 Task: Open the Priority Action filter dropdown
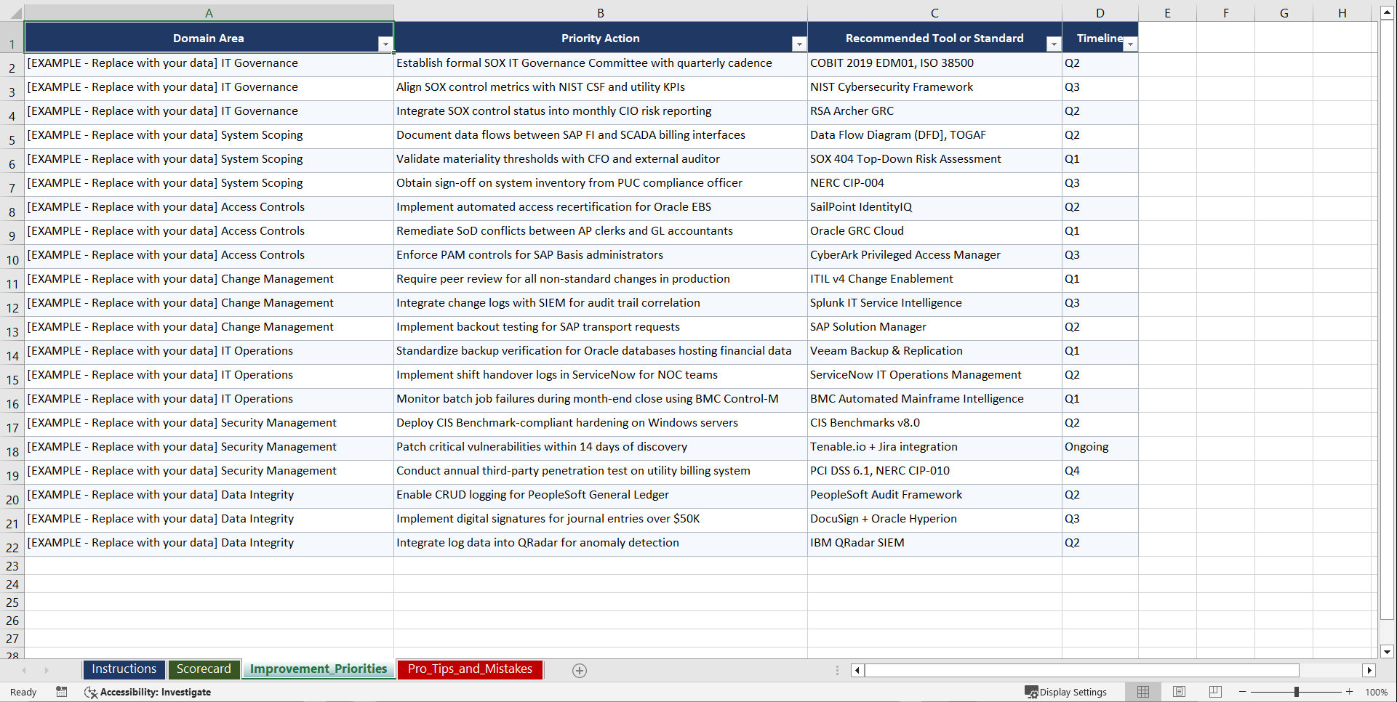pyautogui.click(x=799, y=44)
